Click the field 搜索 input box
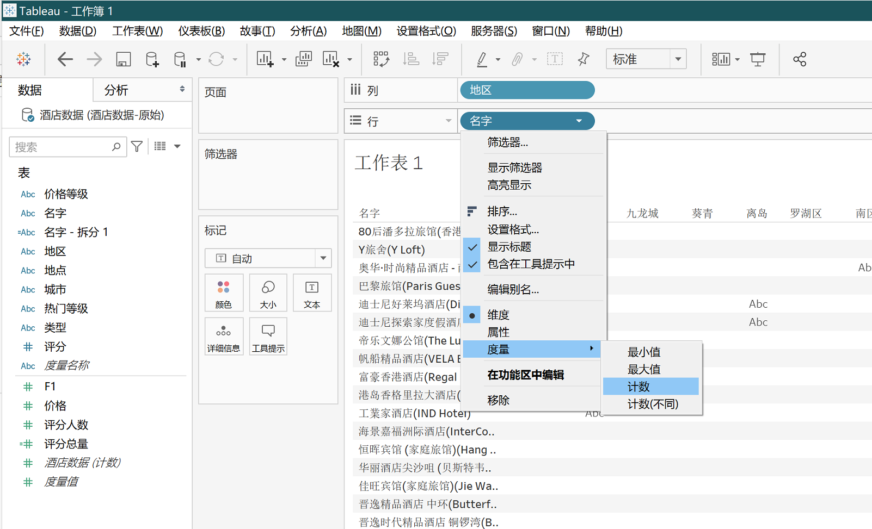This screenshot has width=872, height=529. click(68, 147)
